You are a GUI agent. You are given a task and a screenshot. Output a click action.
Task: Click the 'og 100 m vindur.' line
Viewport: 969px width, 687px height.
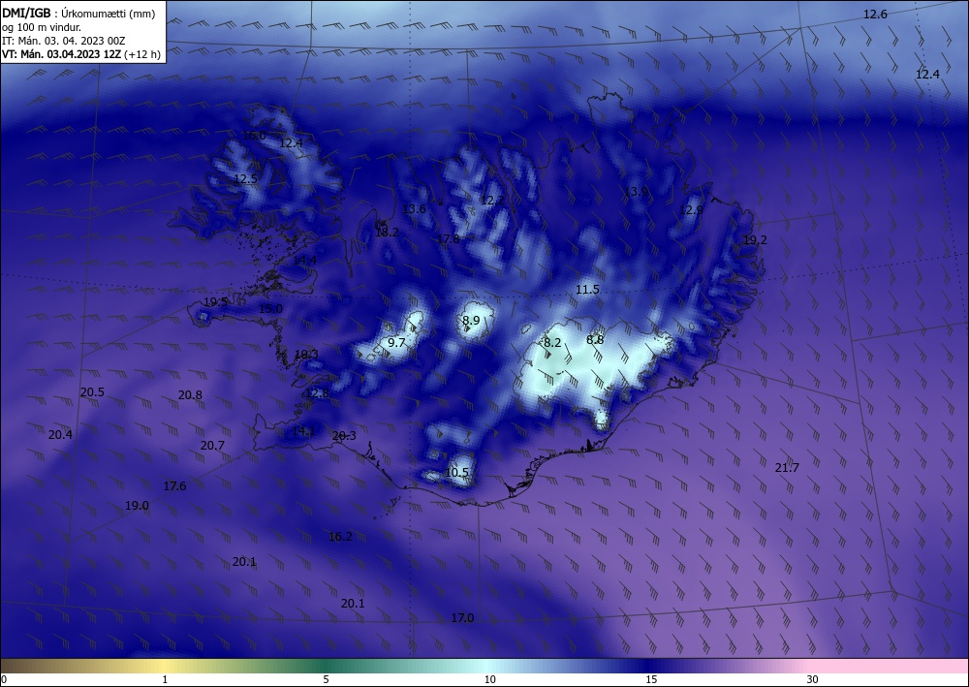(x=42, y=27)
